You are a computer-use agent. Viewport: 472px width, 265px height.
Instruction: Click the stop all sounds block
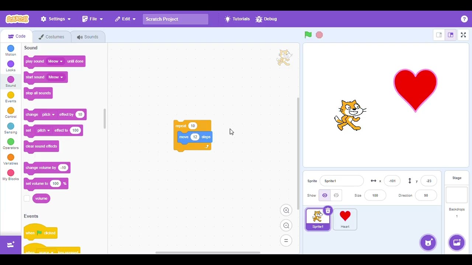[38, 93]
